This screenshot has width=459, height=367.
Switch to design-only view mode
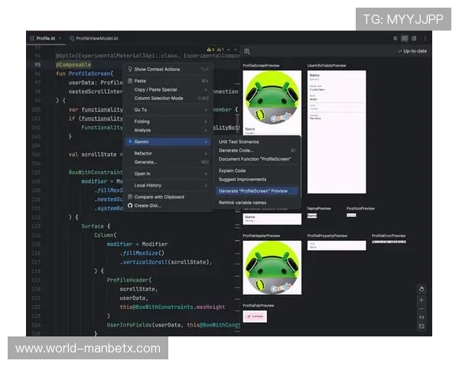pyautogui.click(x=414, y=38)
